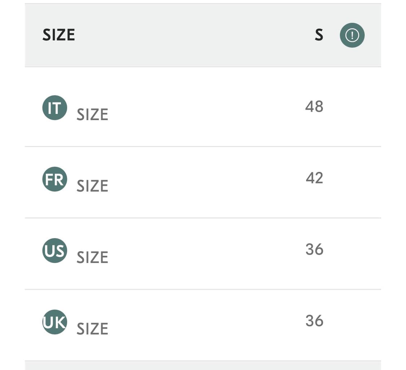Viewport: 406px width, 370px height.
Task: Click the SIZE label beside FR badge
Action: click(x=92, y=186)
